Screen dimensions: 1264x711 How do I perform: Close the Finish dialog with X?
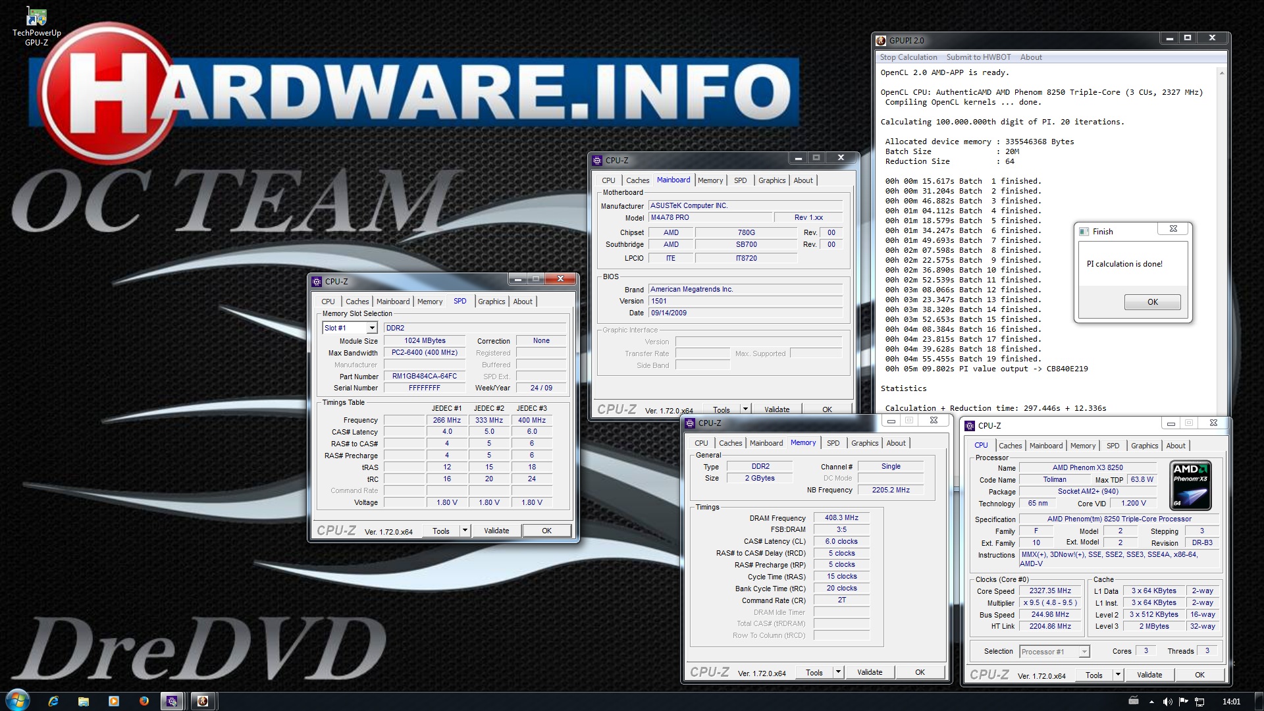coord(1173,229)
